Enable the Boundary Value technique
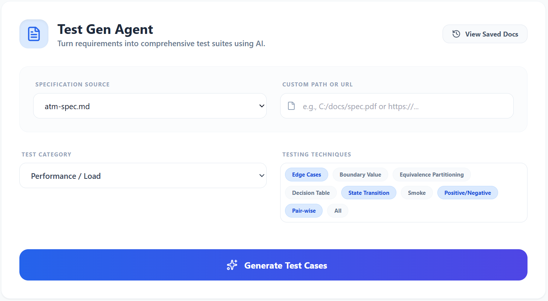The image size is (548, 301). pyautogui.click(x=360, y=174)
